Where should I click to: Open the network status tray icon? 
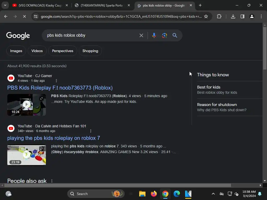coord(230,194)
